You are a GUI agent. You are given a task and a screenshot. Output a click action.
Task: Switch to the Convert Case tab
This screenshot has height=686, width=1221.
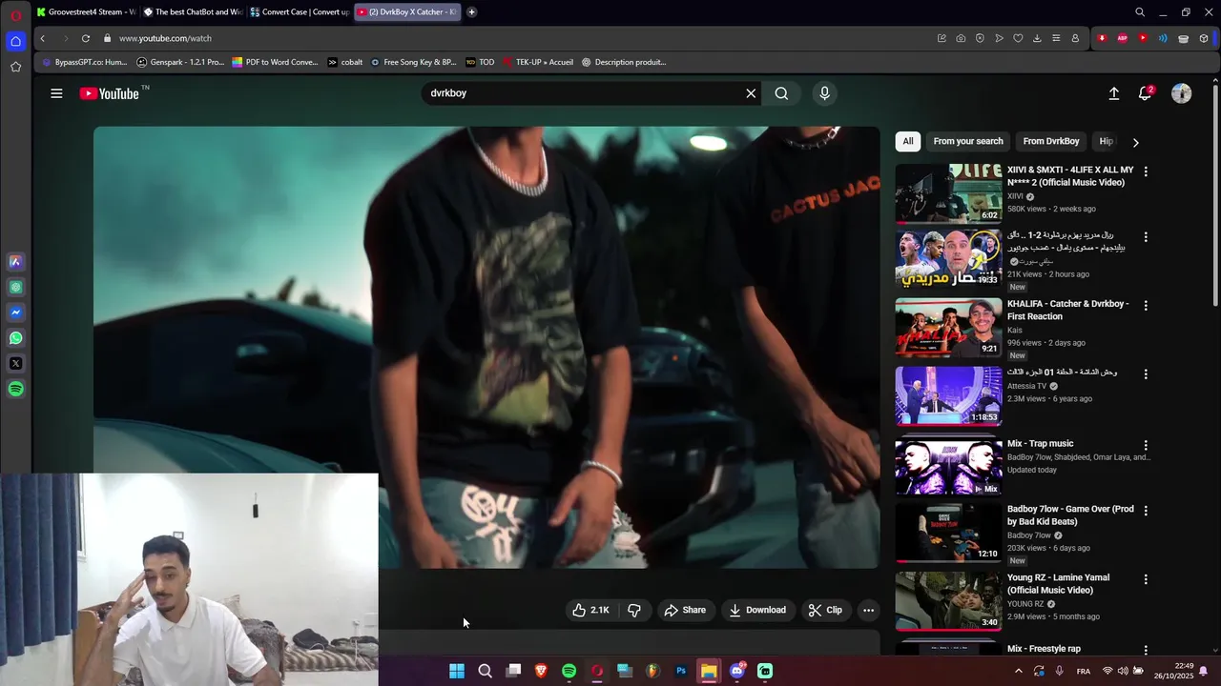[x=300, y=12]
